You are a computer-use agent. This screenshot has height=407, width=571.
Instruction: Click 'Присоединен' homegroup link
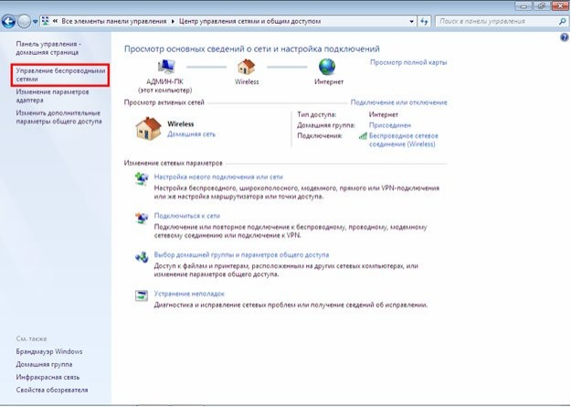click(x=389, y=125)
